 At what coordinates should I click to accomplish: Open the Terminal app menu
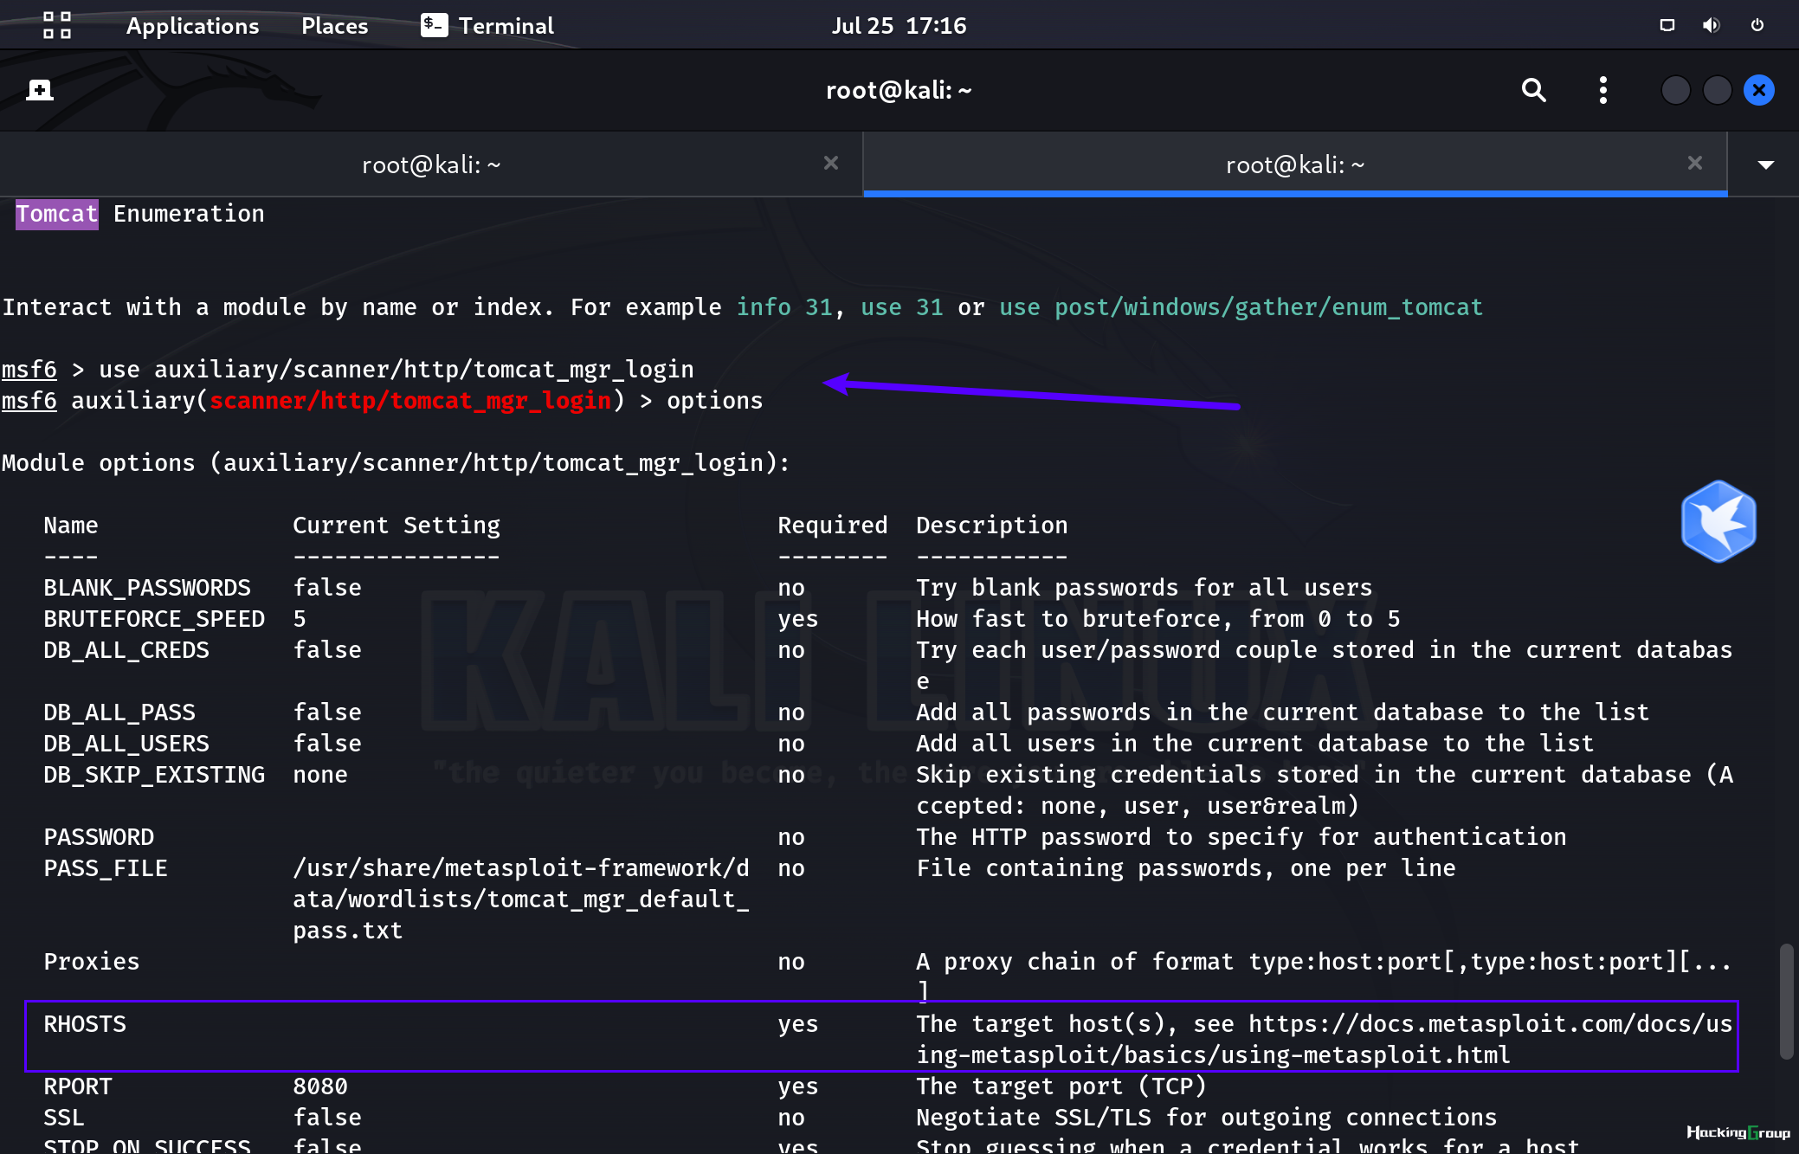[487, 26]
